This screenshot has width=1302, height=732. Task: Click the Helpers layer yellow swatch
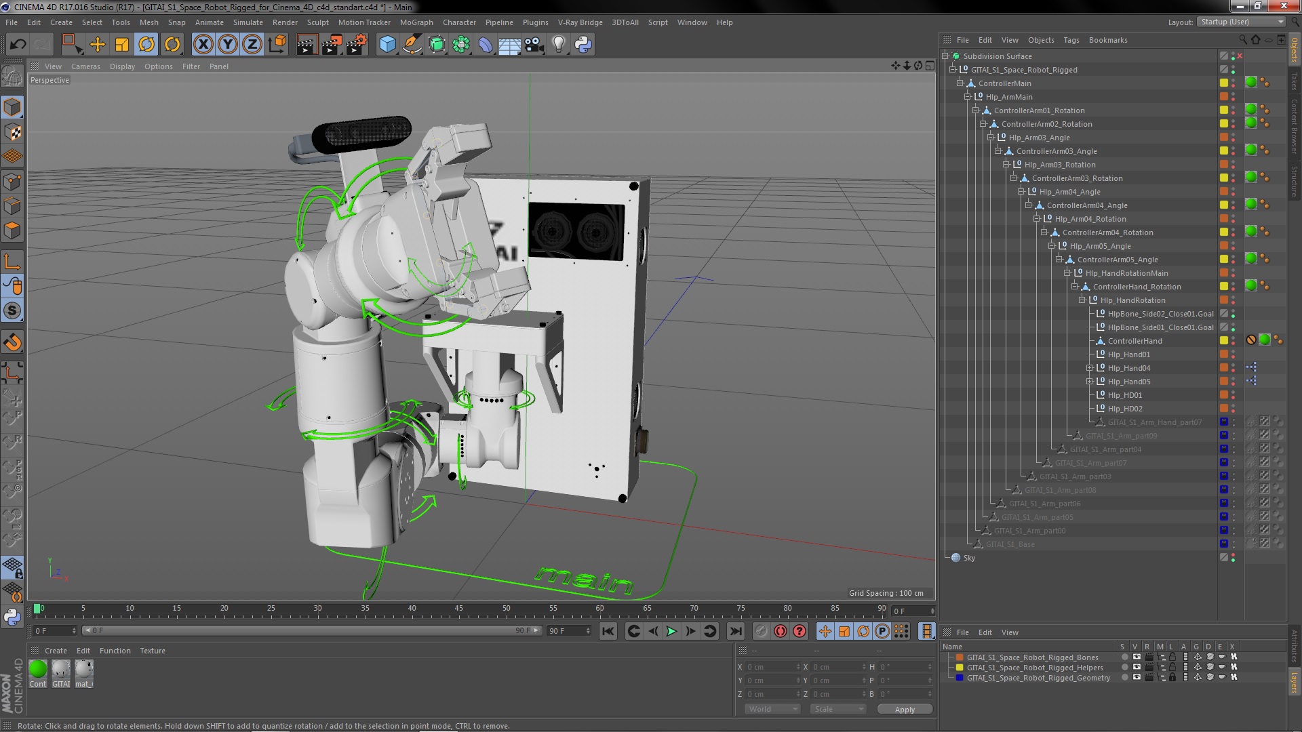pyautogui.click(x=960, y=668)
